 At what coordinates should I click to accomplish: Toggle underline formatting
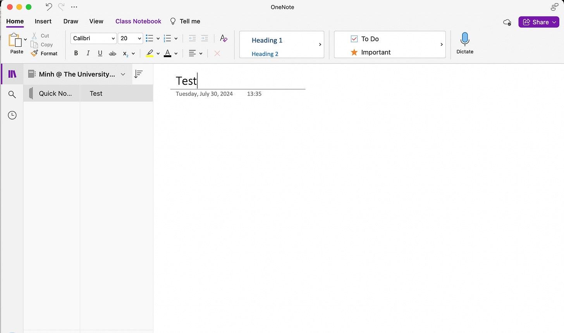100,53
